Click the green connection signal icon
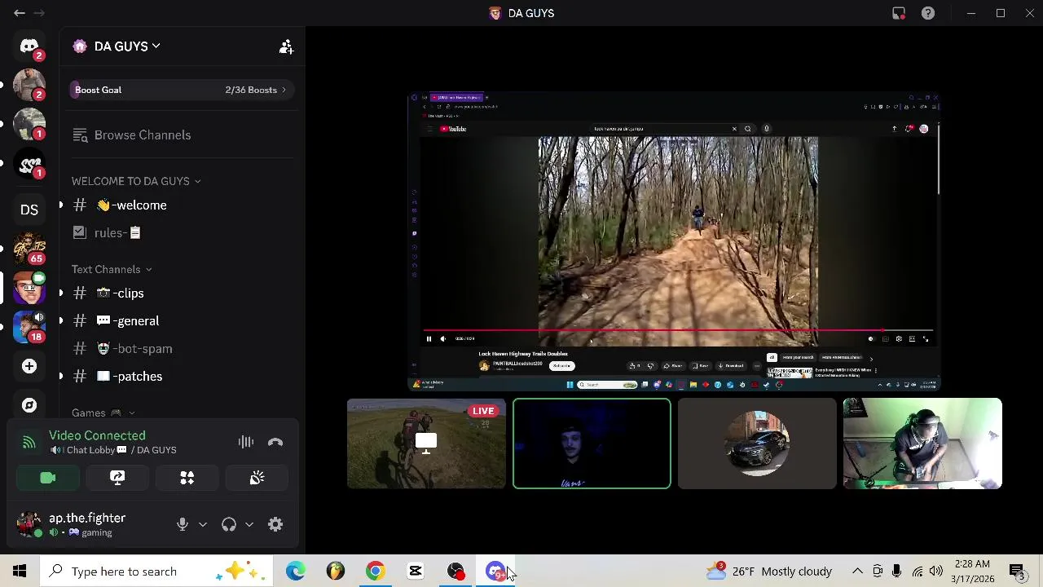1043x587 pixels. [29, 443]
